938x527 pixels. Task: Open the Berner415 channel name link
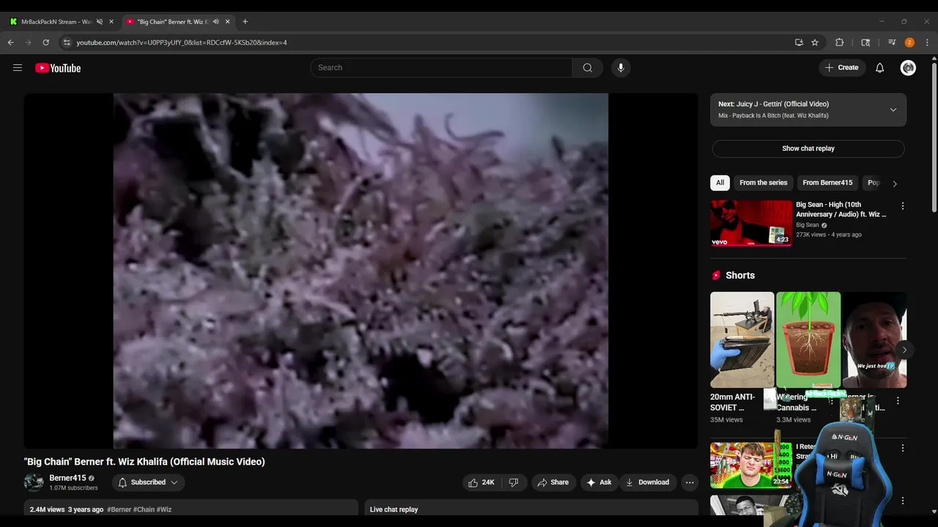67,478
